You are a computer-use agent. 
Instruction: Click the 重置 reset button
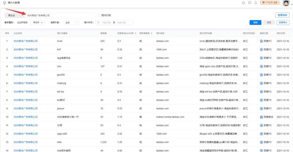[x=269, y=23]
